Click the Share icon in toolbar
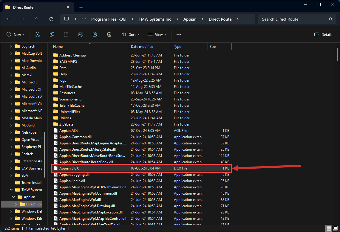The height and width of the screenshot is (232, 340). click(x=95, y=35)
